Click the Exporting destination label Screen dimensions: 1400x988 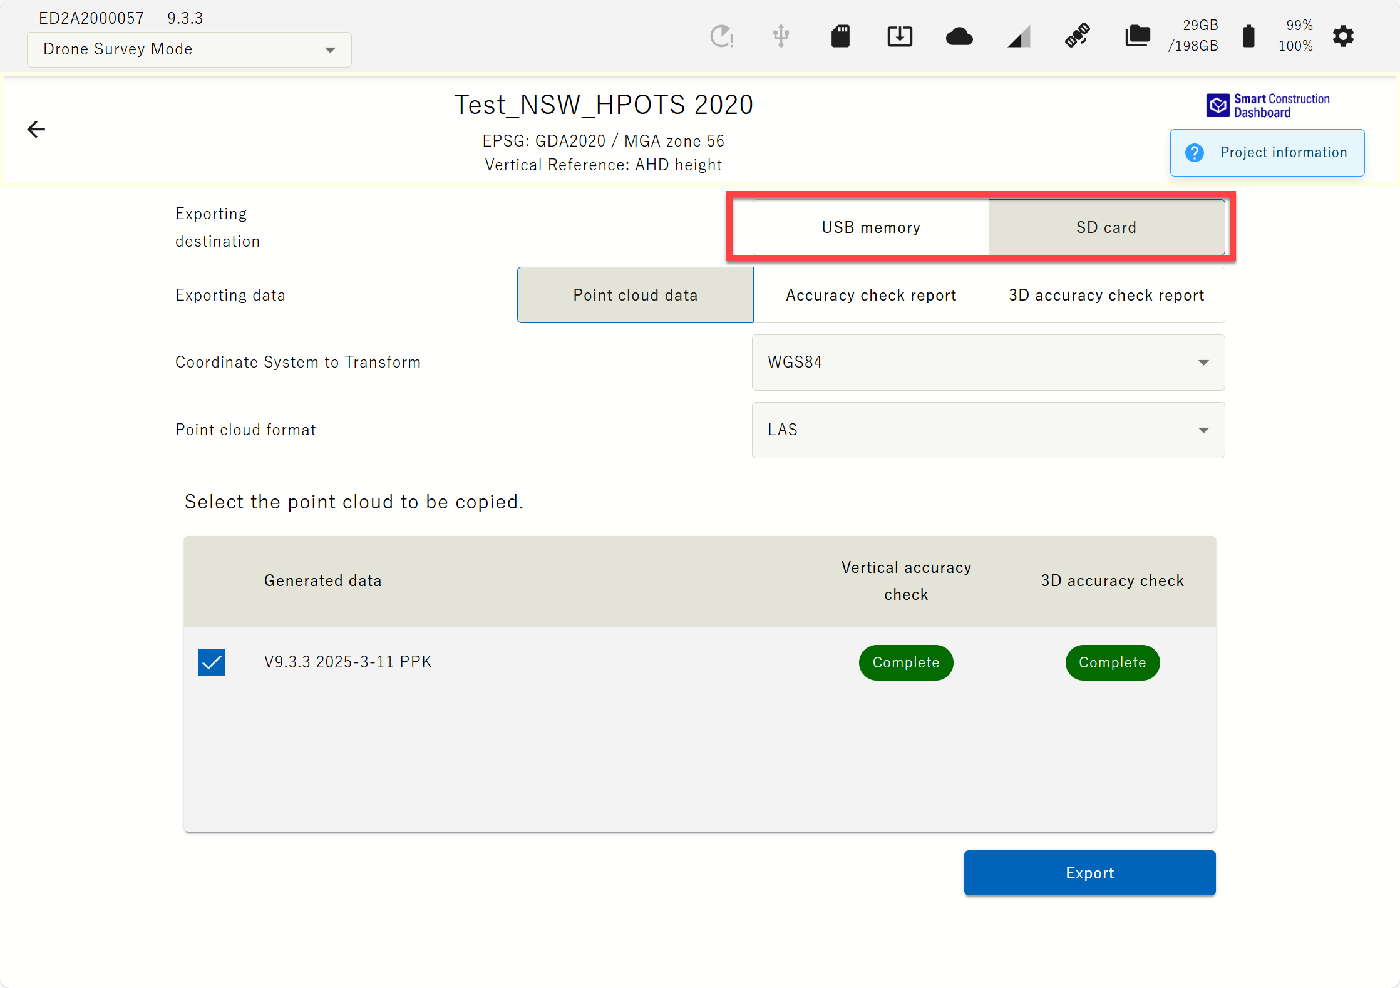click(217, 227)
